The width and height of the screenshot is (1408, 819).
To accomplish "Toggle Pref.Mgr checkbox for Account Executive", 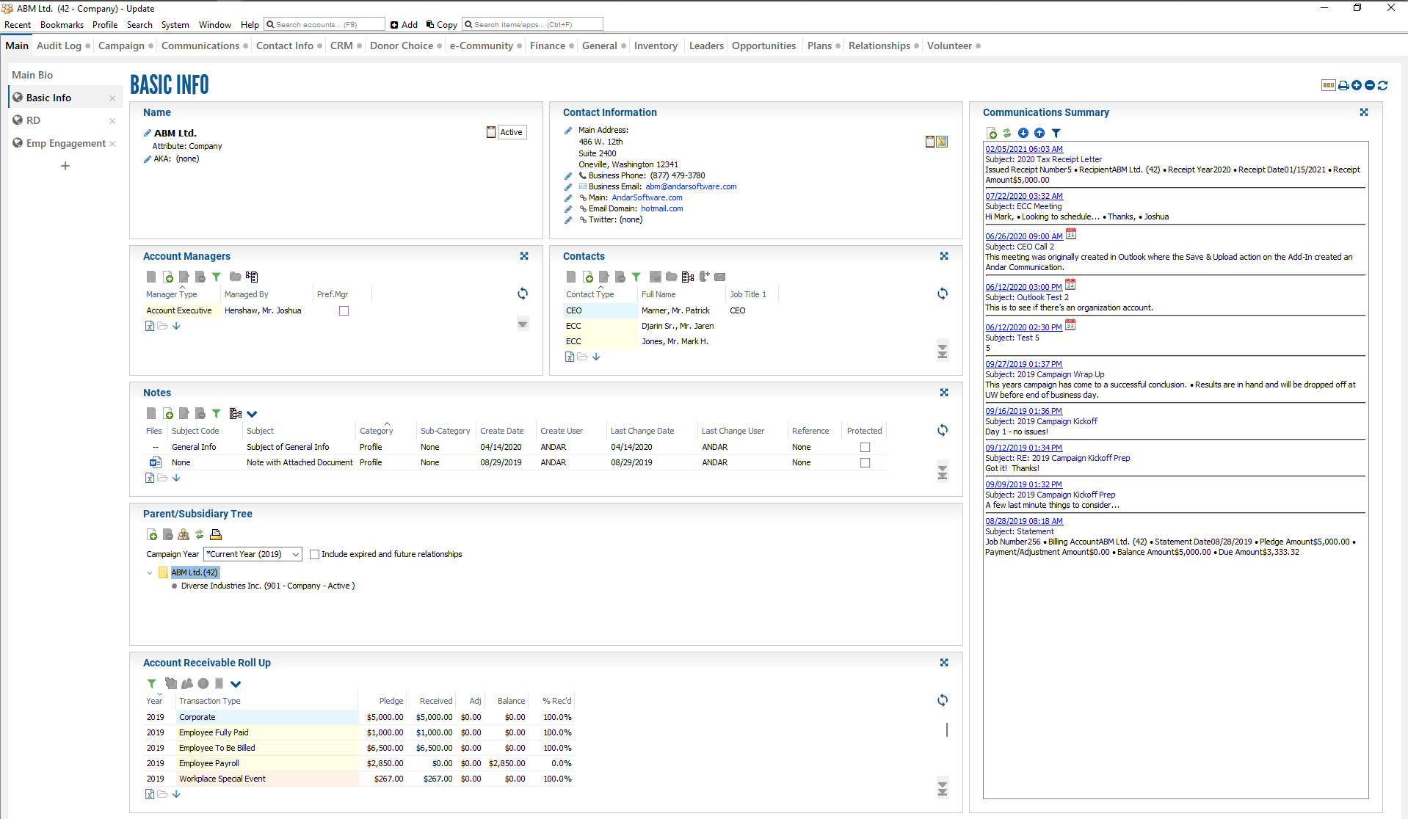I will pos(344,311).
